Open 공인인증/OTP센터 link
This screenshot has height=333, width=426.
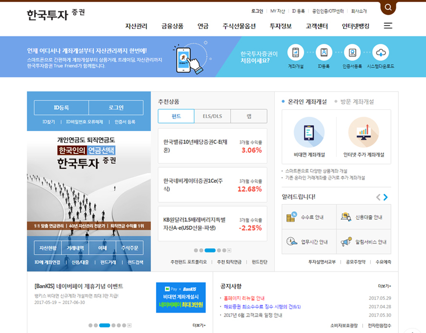tap(328, 11)
